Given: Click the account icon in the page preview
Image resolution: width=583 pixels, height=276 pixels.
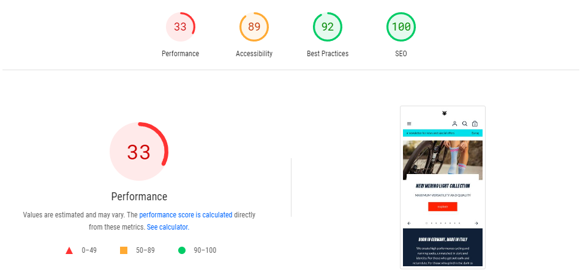Looking at the screenshot, I should click(454, 124).
